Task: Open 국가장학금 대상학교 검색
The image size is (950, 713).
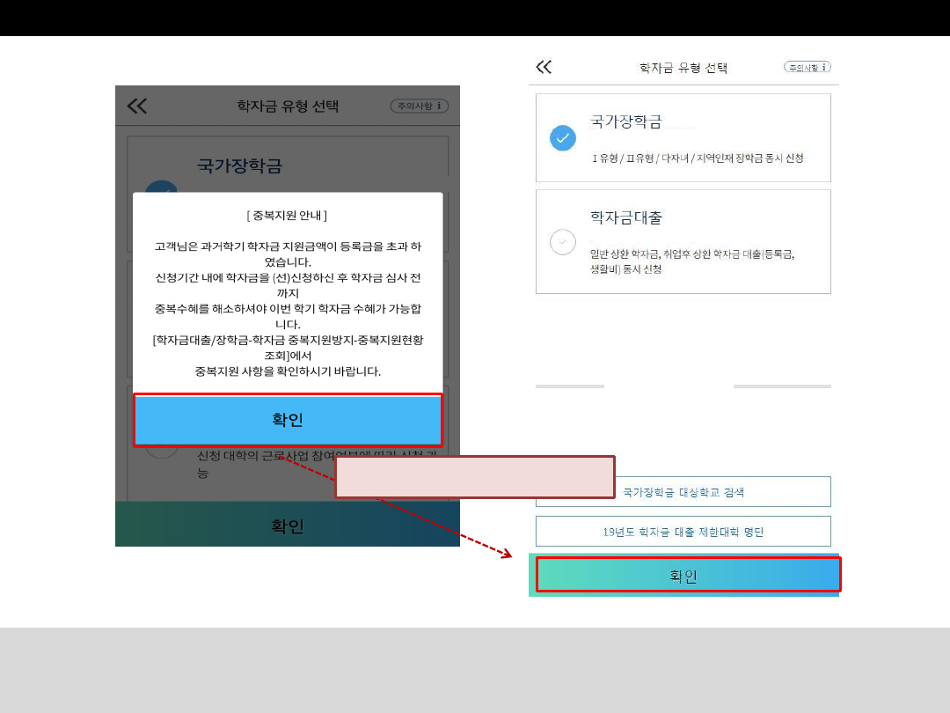Action: [683, 492]
